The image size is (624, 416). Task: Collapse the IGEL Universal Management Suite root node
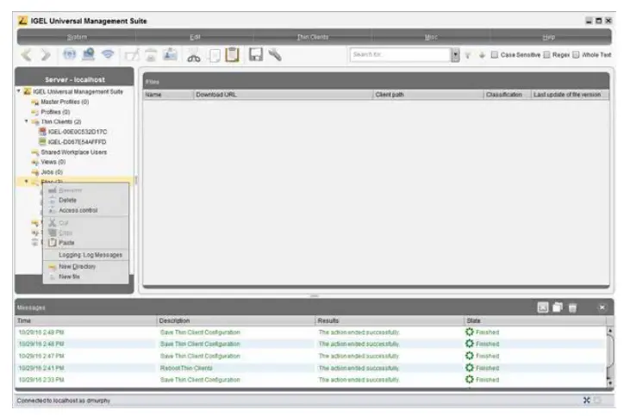coord(19,91)
